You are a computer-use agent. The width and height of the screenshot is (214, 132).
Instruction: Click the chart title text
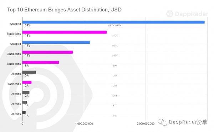64,10
